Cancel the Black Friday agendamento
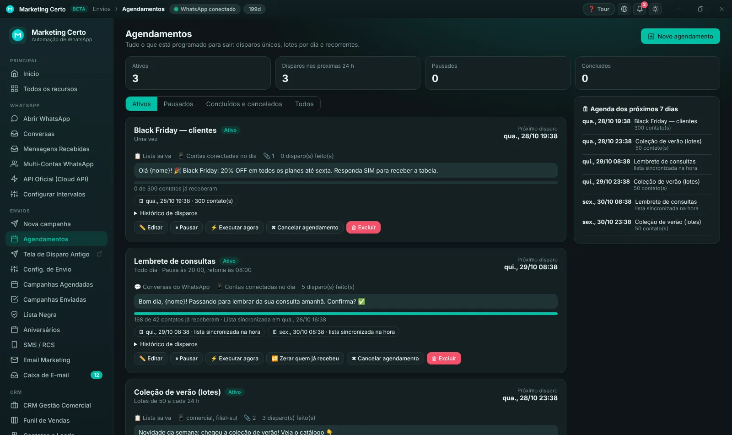Image resolution: width=732 pixels, height=435 pixels. click(x=305, y=228)
